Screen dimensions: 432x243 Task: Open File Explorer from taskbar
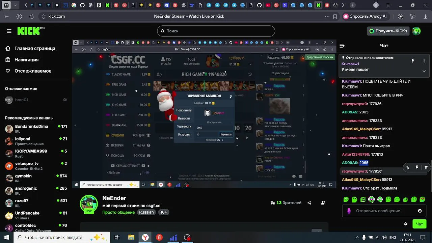(131, 238)
